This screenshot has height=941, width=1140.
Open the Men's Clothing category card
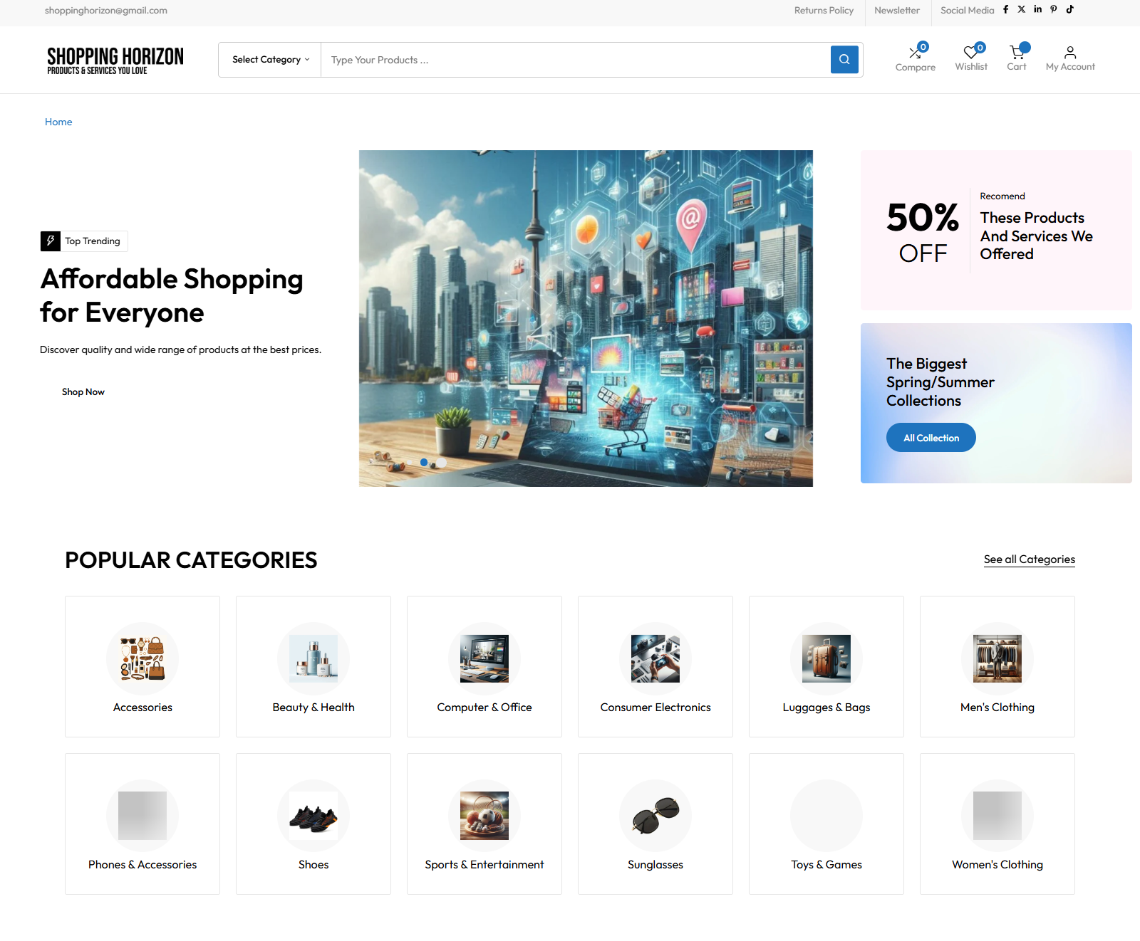click(x=997, y=666)
